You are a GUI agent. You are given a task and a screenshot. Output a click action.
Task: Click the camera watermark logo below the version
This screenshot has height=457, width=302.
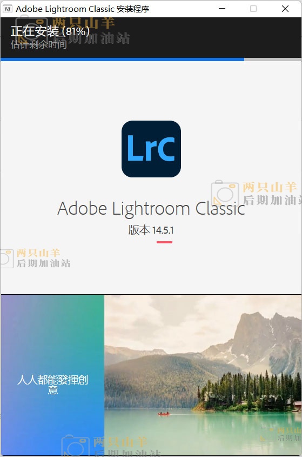6,258
